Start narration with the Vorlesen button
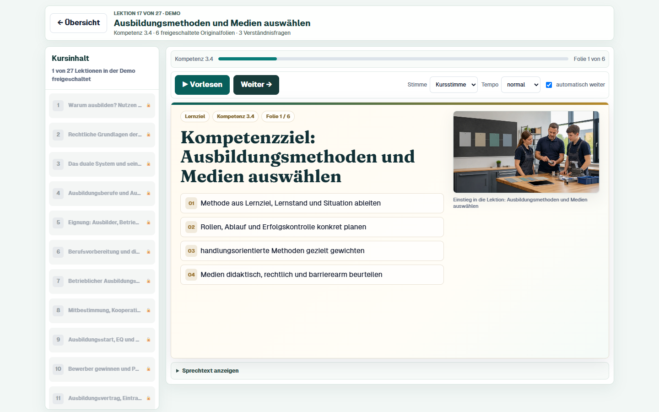 202,85
